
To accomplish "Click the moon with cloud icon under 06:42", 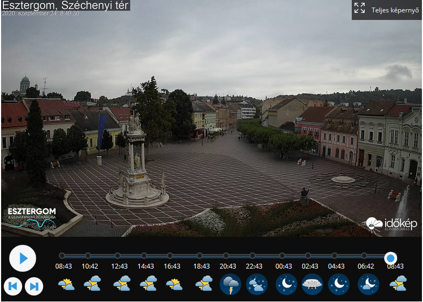I will point(369,284).
